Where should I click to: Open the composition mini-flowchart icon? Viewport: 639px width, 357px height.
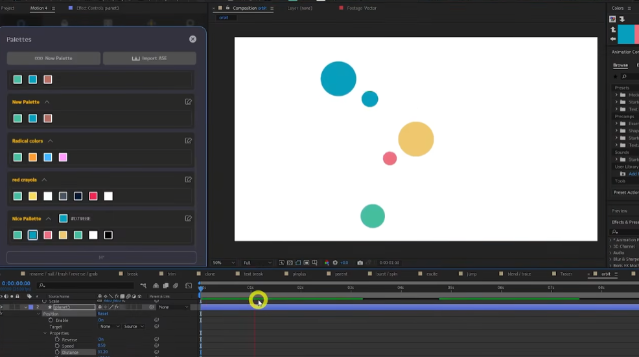[143, 286]
